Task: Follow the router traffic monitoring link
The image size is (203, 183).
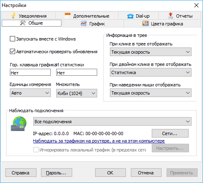Action: click(x=99, y=141)
